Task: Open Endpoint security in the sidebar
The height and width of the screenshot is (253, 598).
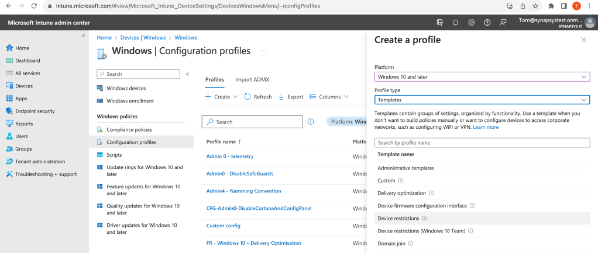Action: click(x=35, y=111)
